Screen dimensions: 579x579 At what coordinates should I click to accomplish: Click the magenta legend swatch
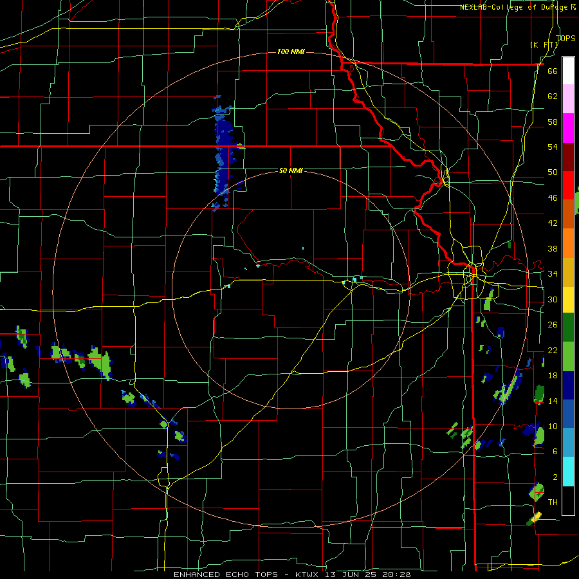coord(568,128)
